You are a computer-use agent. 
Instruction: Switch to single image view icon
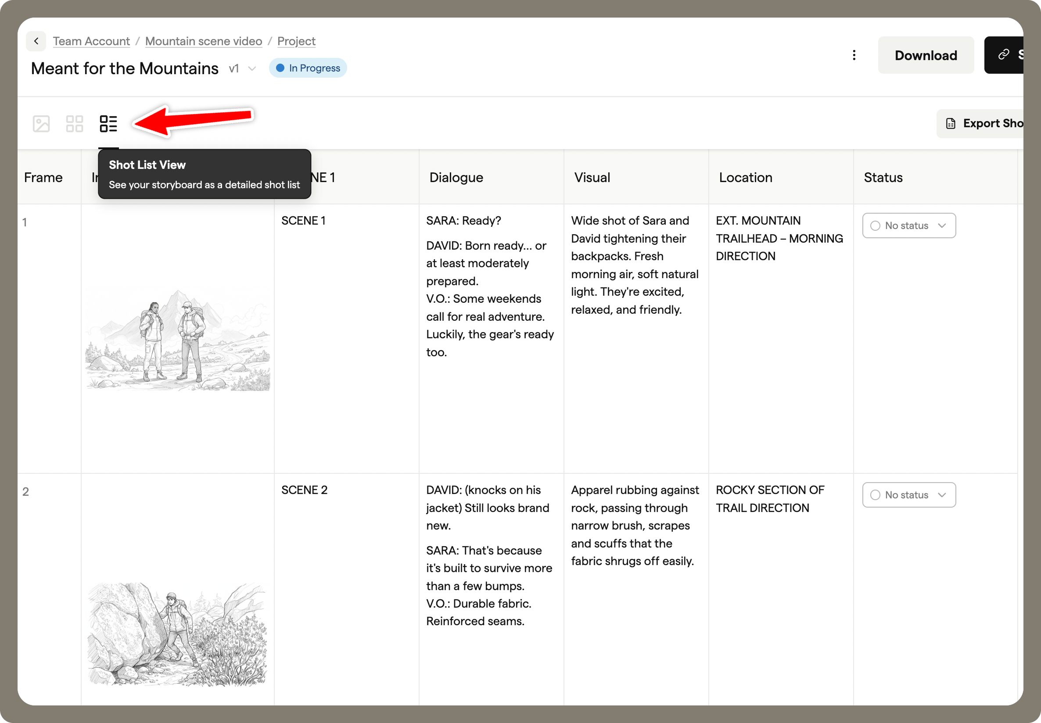(41, 124)
